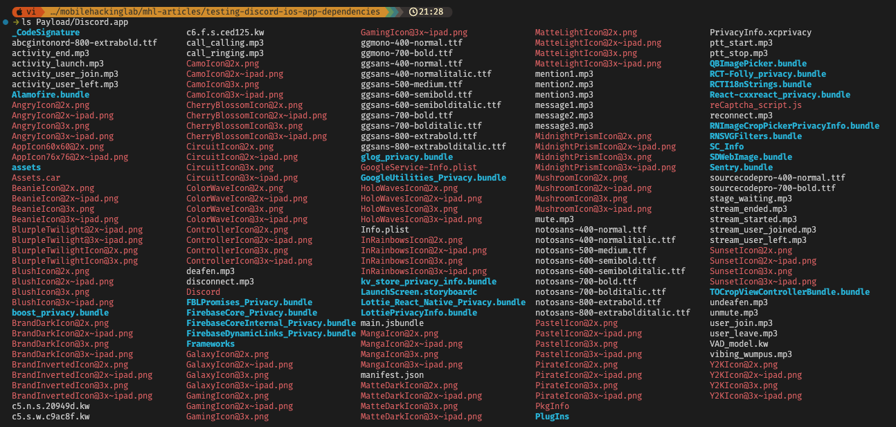
Task: Click the QBImagePicker.bundle entry
Action: (758, 64)
